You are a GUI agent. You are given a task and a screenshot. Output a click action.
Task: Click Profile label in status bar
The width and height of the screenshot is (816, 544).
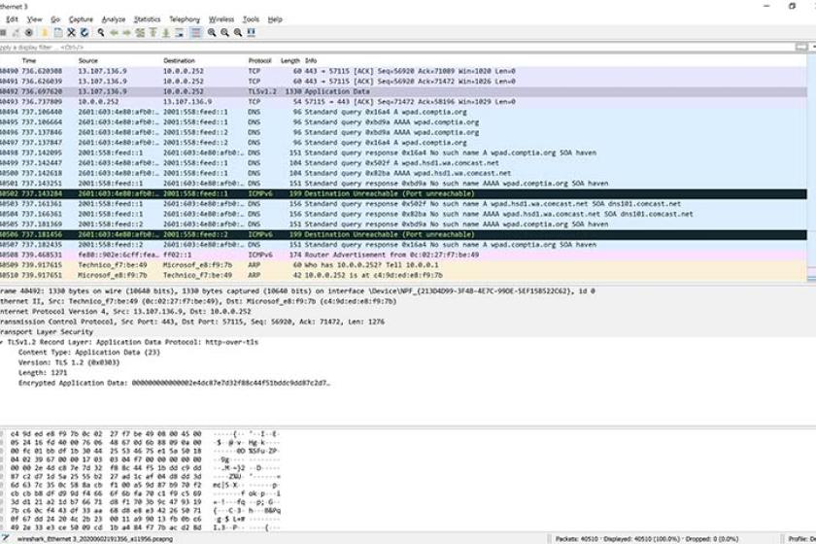802,539
